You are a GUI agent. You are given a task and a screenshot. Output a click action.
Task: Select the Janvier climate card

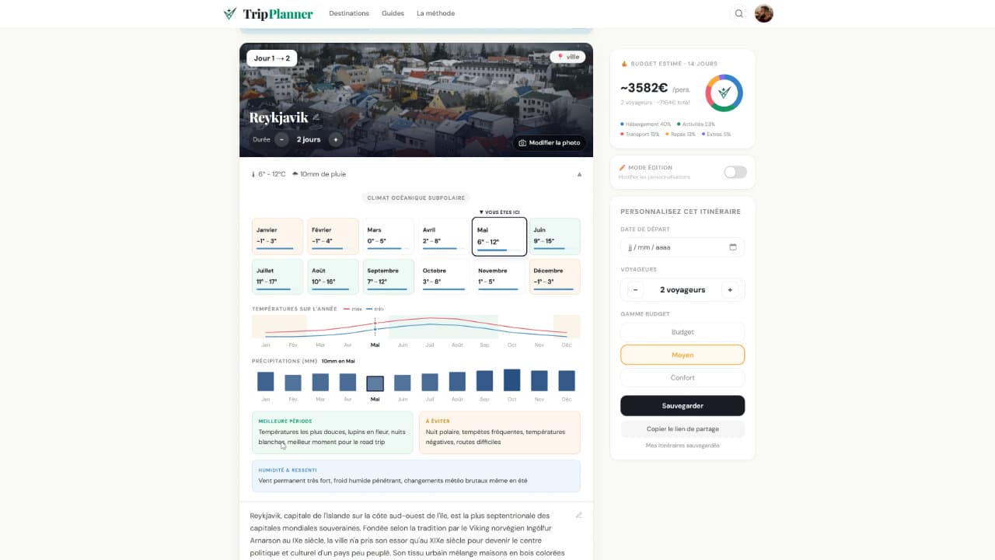click(x=277, y=237)
